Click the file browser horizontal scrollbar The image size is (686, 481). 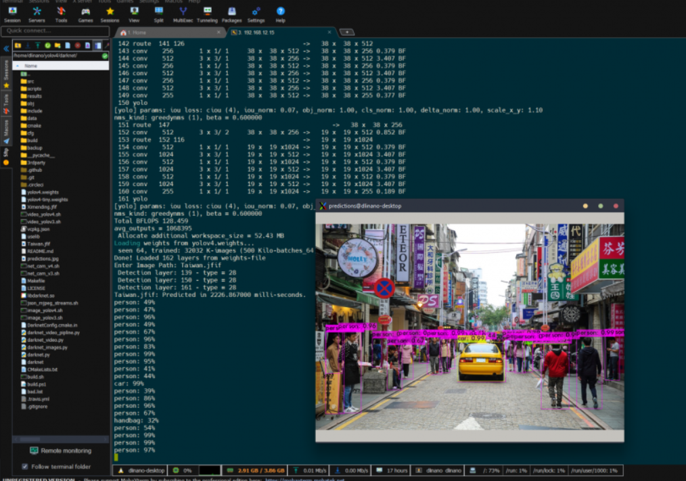pos(61,439)
